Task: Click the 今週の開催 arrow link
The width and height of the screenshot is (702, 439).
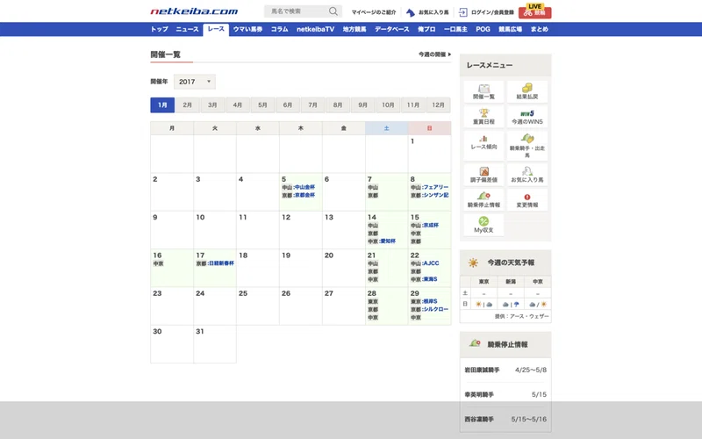Action: pyautogui.click(x=434, y=54)
